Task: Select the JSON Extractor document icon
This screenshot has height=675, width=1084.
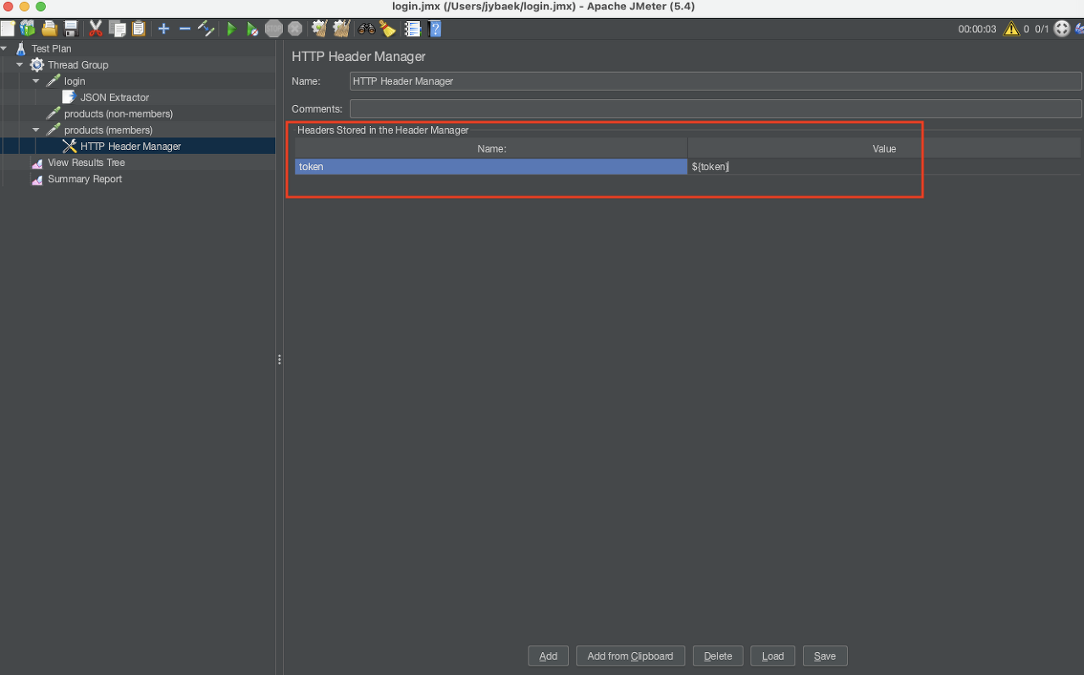Action: click(69, 97)
